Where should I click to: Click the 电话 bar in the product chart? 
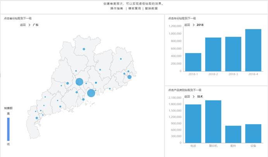point(193,124)
